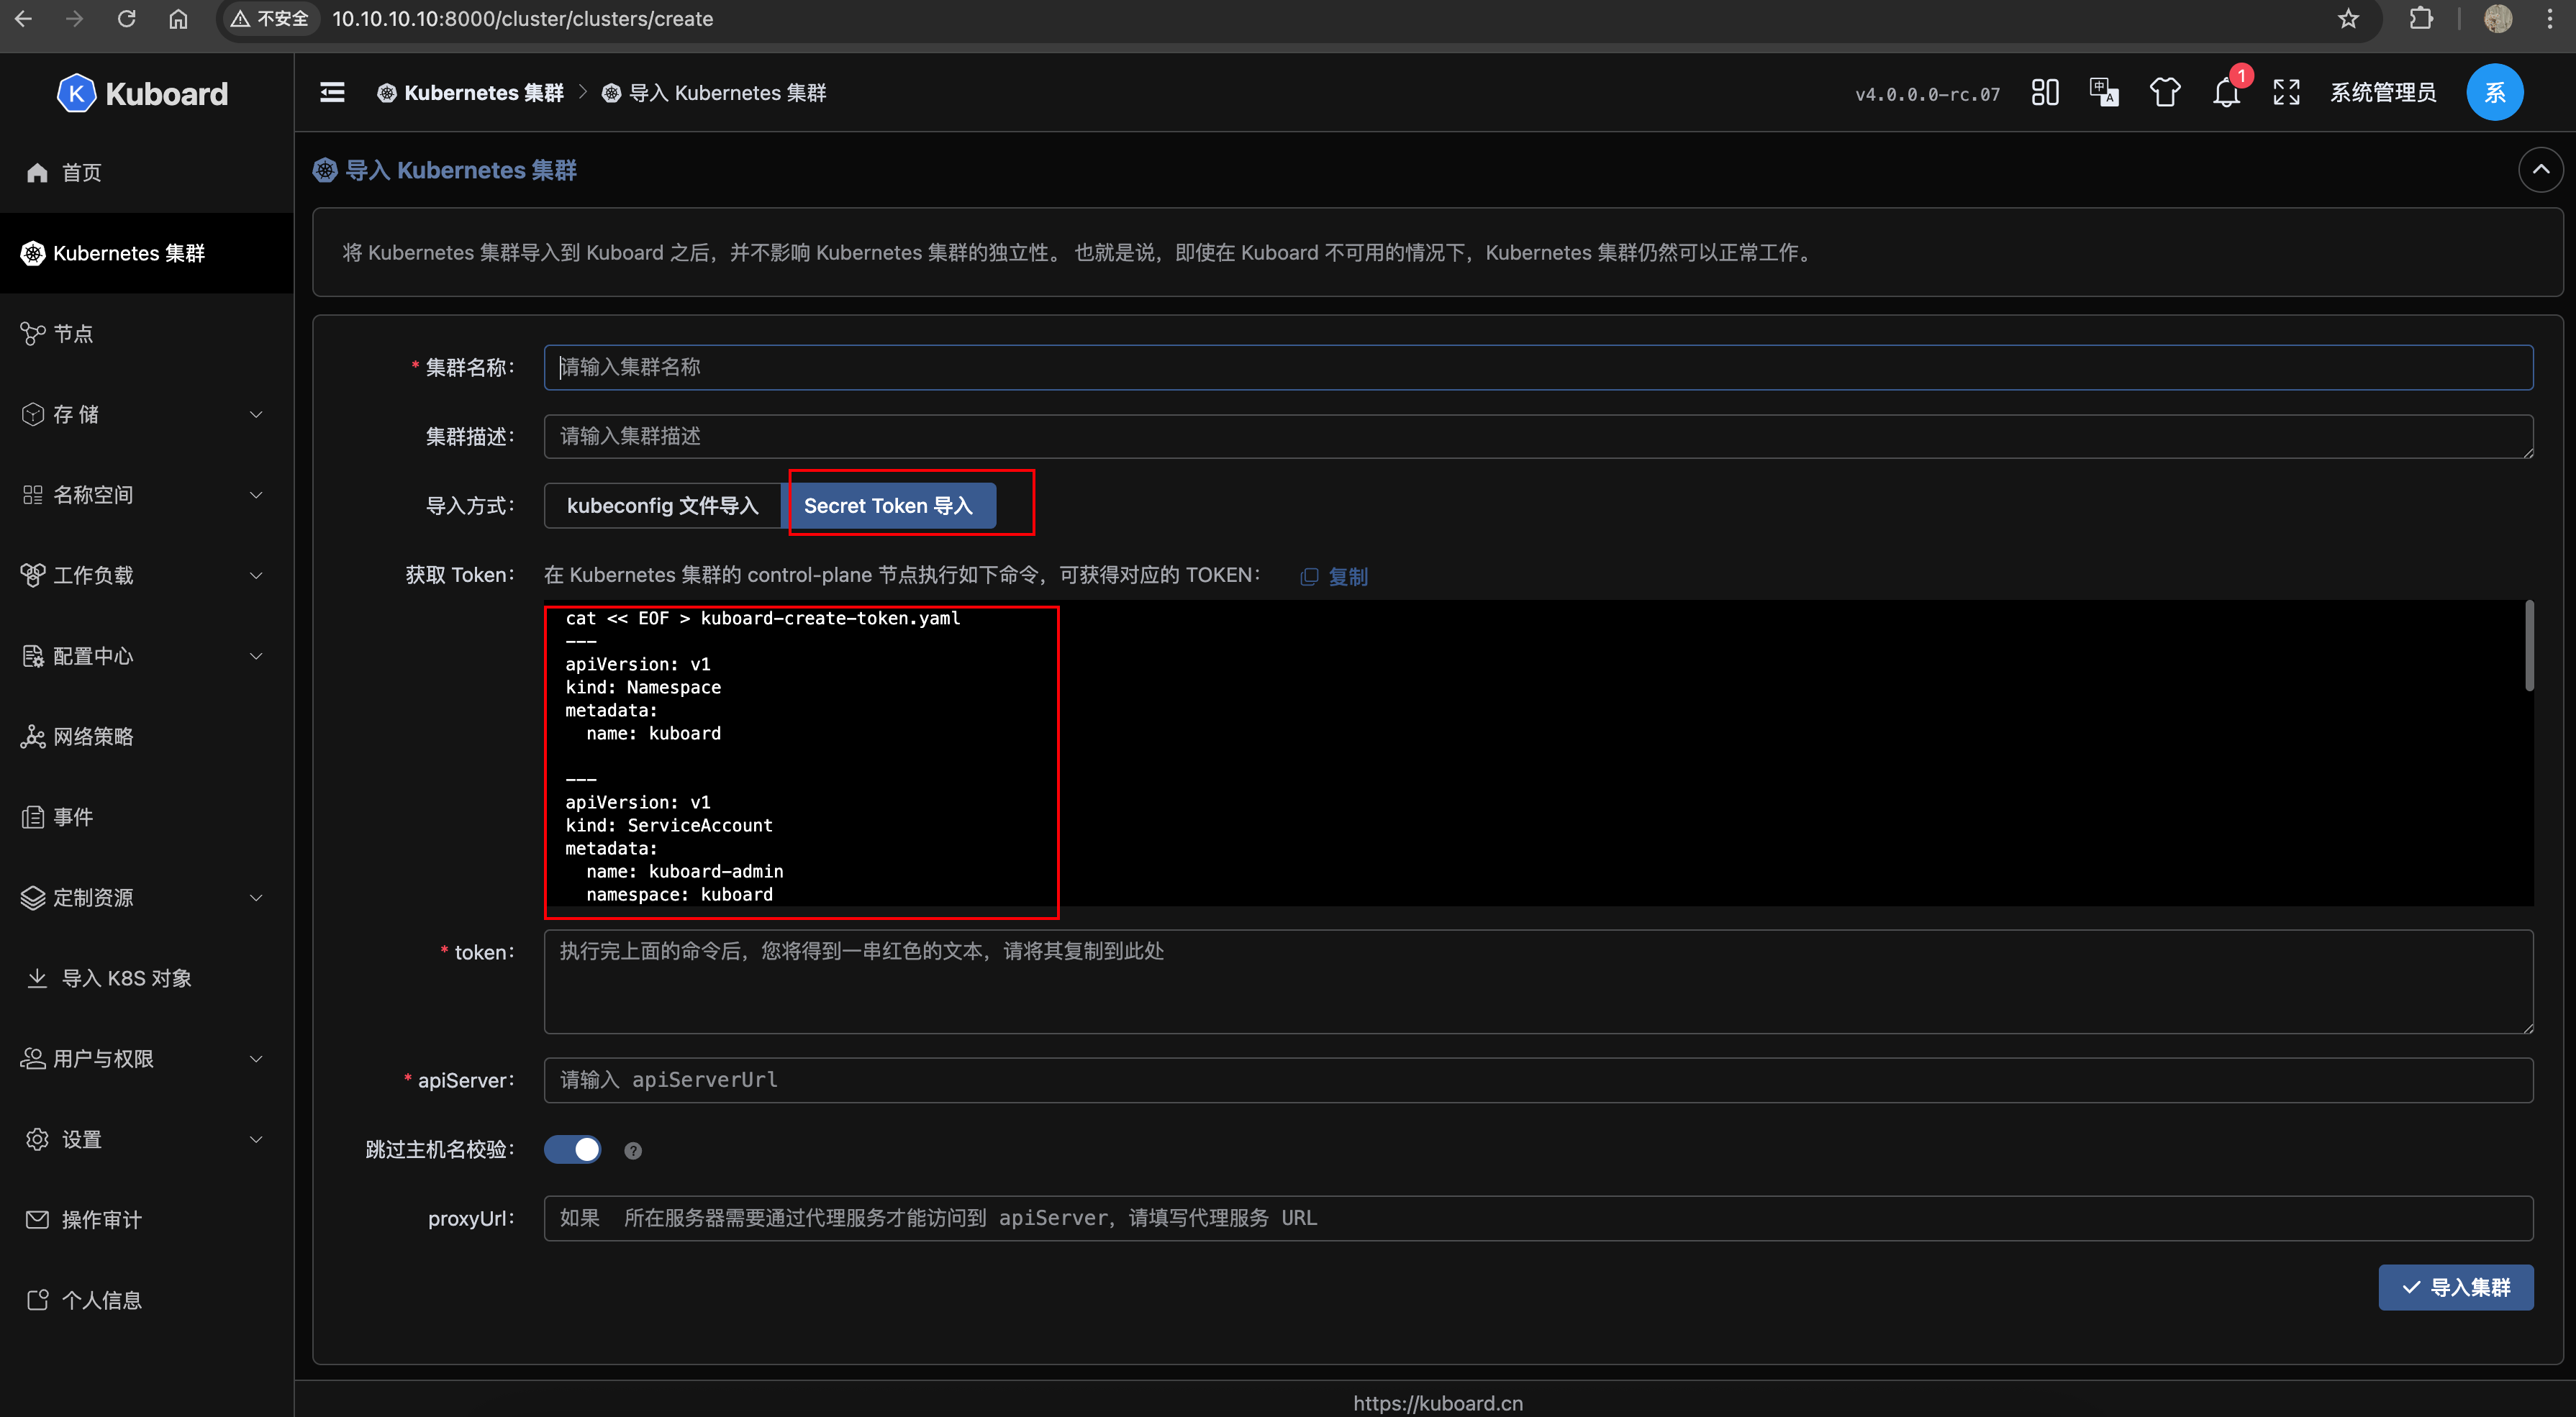Collapse the 导入 Kubernetes 集群 panel
The width and height of the screenshot is (2576, 1417).
point(2541,170)
